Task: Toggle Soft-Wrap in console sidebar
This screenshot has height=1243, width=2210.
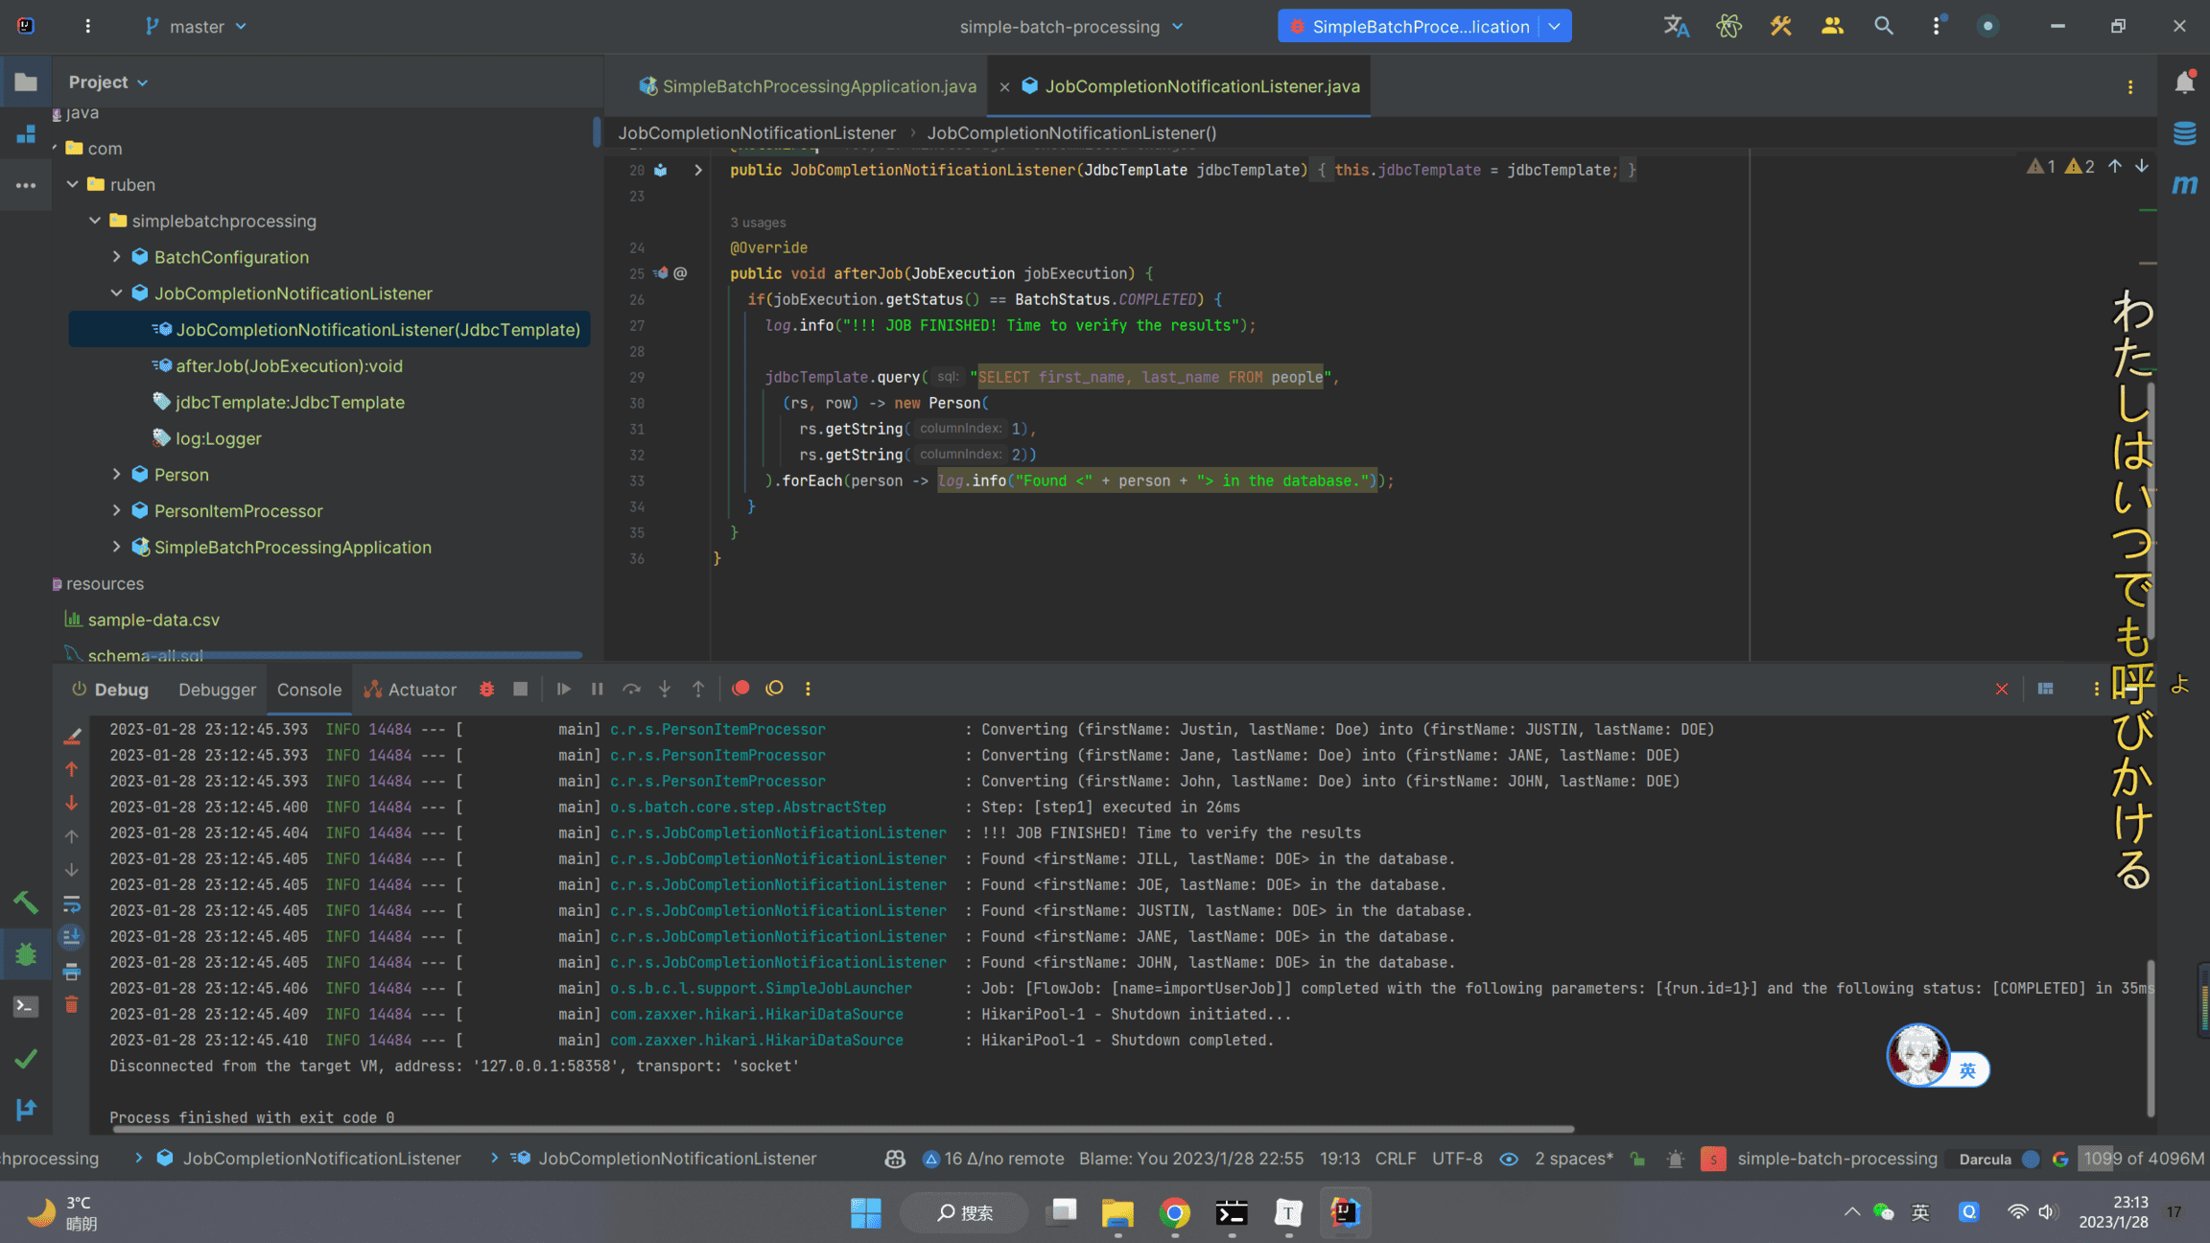Action: (x=72, y=903)
